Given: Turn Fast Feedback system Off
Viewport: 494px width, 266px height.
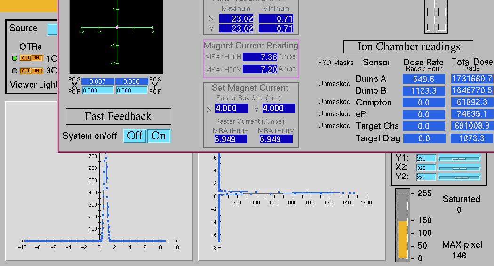Looking at the screenshot, I should (135, 136).
